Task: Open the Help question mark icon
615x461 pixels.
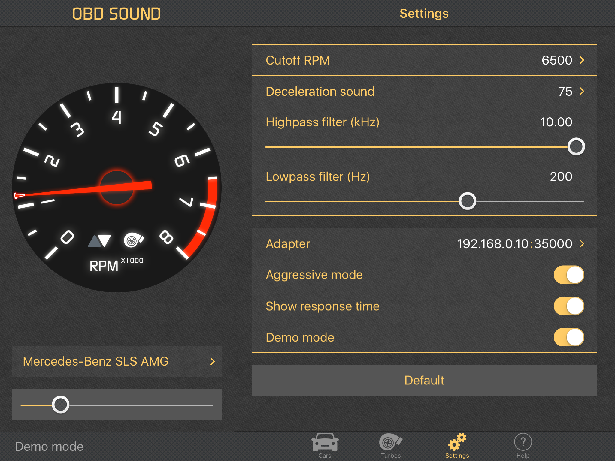Action: click(x=523, y=442)
